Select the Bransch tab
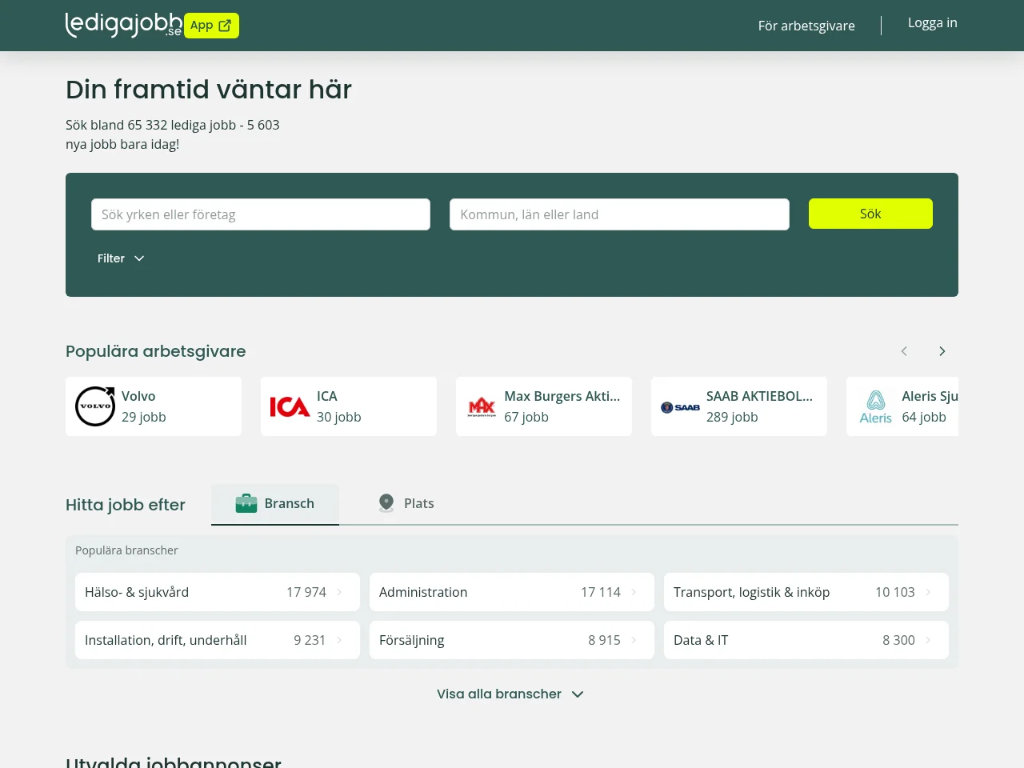The image size is (1024, 768). pyautogui.click(x=275, y=504)
